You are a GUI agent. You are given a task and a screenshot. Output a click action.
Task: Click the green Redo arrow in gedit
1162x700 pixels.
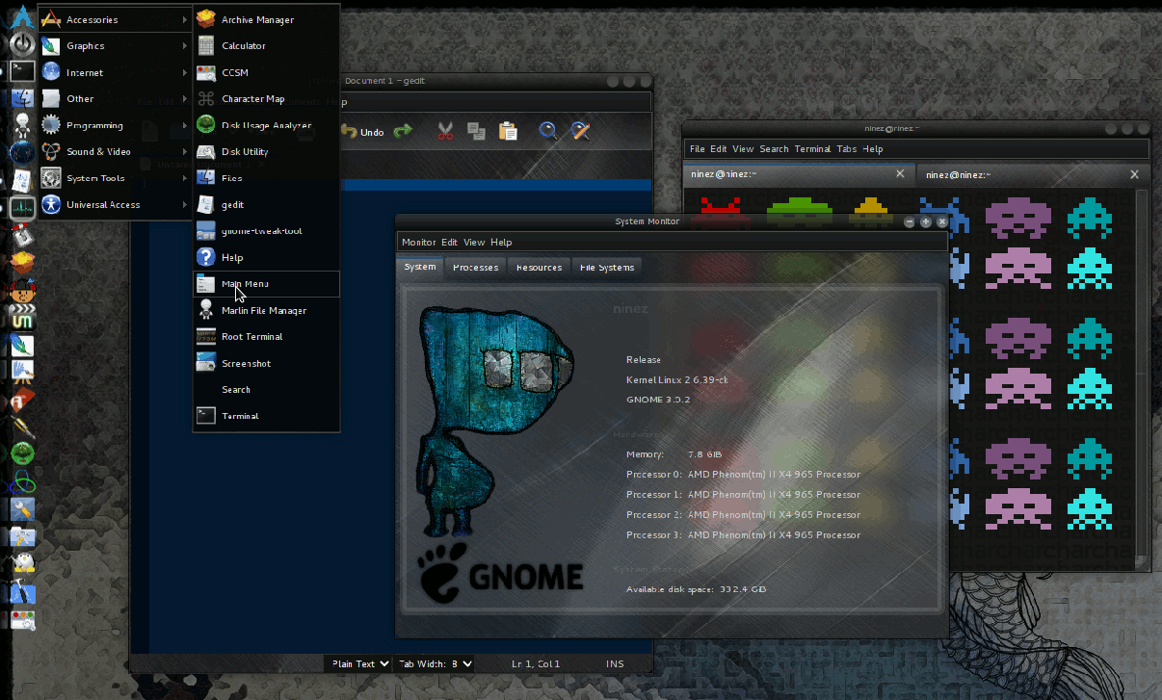click(403, 131)
